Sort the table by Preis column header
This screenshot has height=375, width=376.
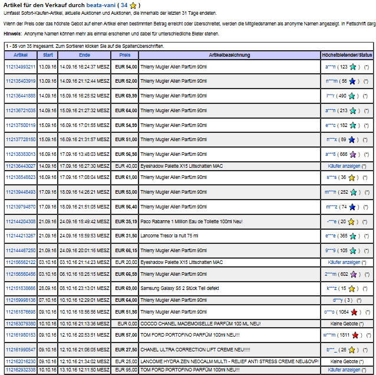click(x=125, y=55)
